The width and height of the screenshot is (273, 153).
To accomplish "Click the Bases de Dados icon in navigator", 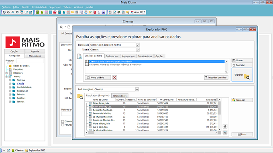I will tap(10, 66).
